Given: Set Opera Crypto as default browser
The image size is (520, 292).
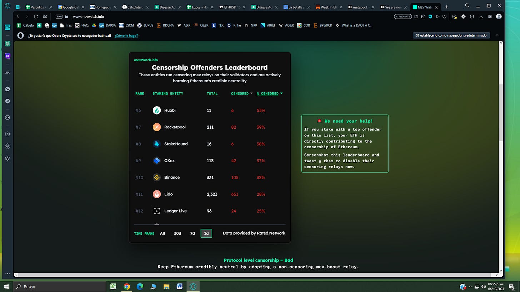Looking at the screenshot, I should pos(451,35).
